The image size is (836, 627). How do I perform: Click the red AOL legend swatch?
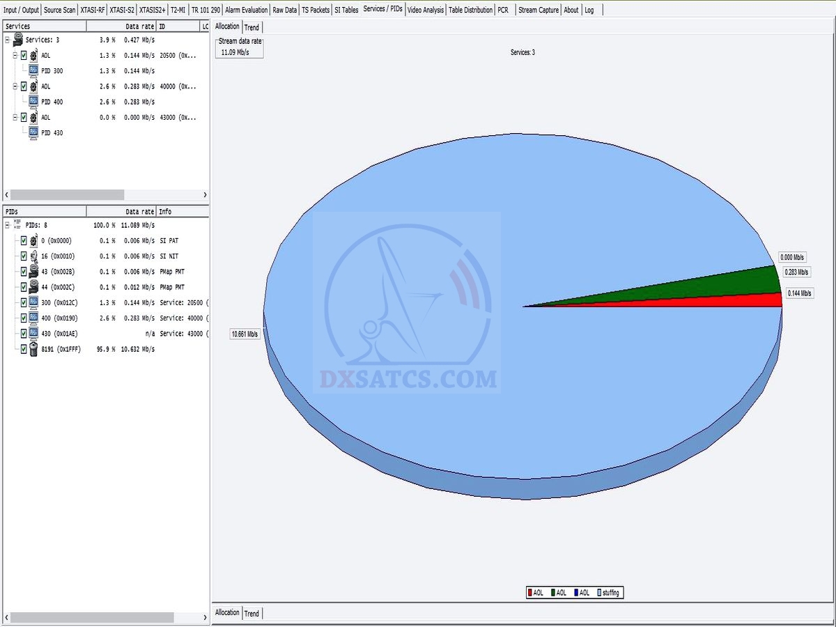pyautogui.click(x=531, y=593)
